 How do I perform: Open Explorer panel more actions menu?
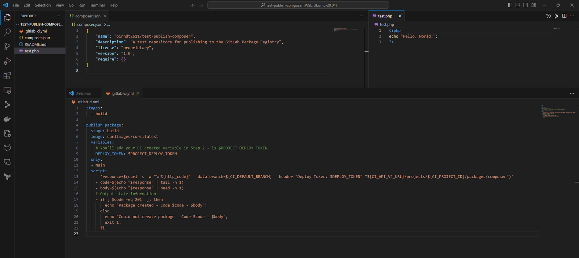click(59, 16)
